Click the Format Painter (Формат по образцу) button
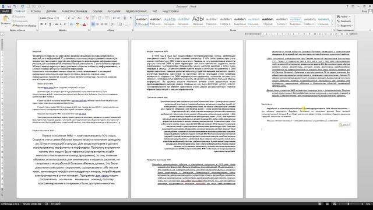This screenshot has width=373, height=210. click(x=24, y=26)
